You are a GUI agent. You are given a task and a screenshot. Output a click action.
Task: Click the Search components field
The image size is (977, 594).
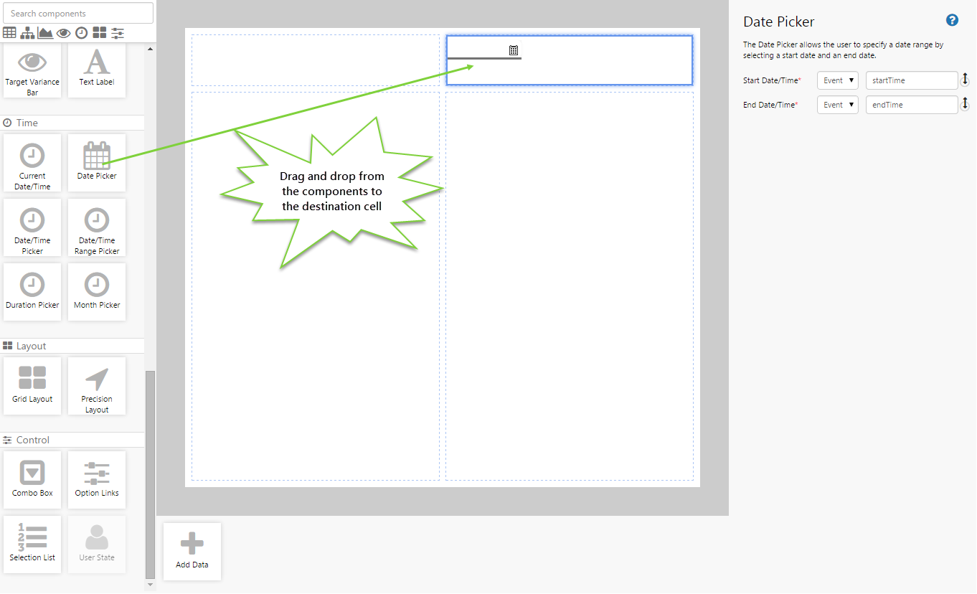click(78, 13)
